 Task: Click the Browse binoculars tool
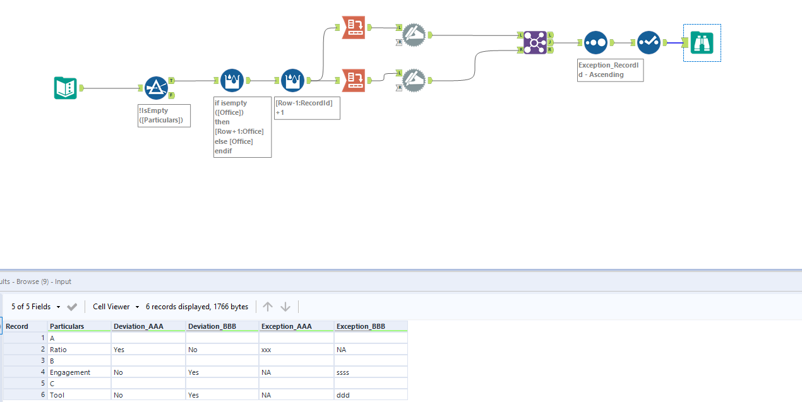point(702,42)
